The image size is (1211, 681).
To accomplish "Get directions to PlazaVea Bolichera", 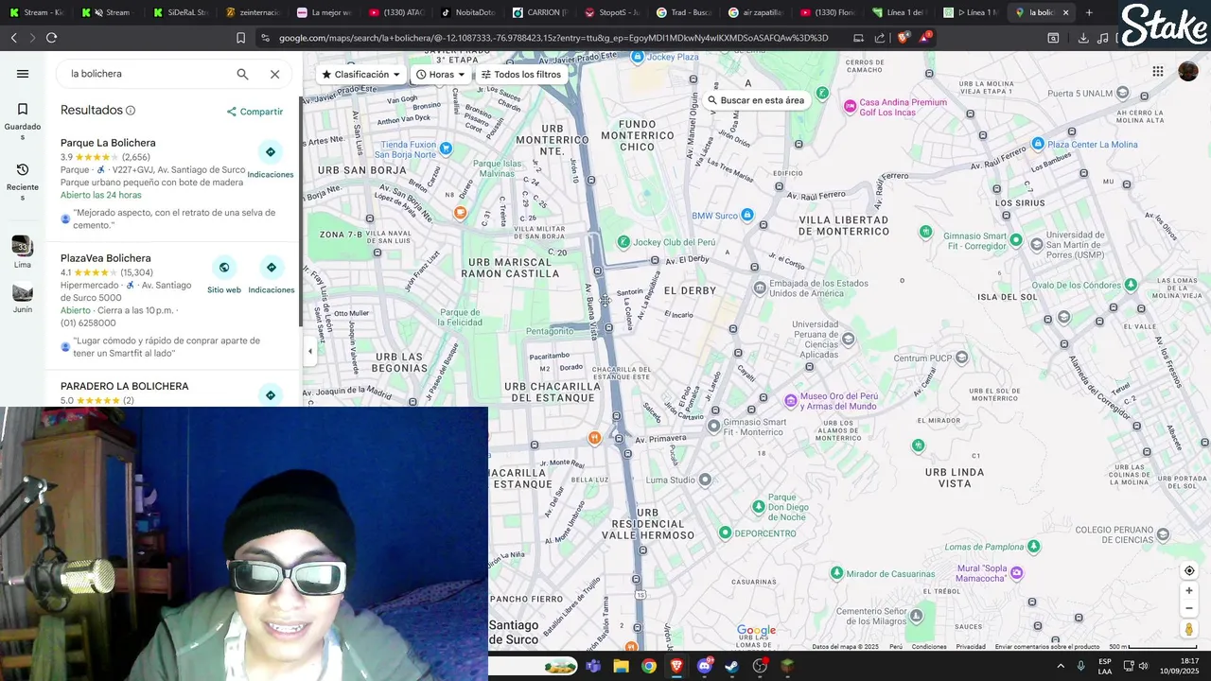I will (x=271, y=268).
